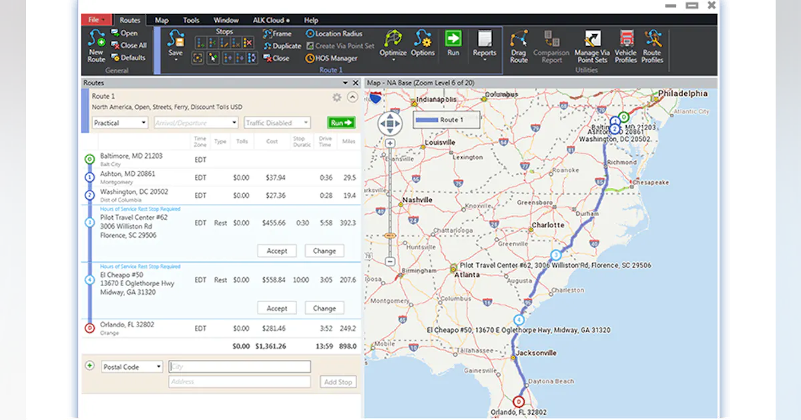Open the Optimize dropdown
The image size is (801, 420).
point(393,60)
